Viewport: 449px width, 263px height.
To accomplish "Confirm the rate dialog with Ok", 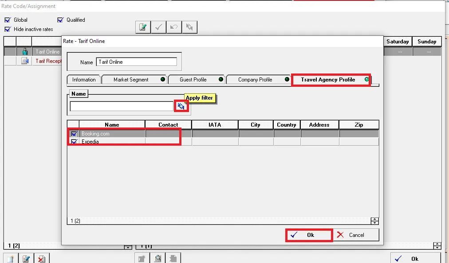I will tap(309, 235).
